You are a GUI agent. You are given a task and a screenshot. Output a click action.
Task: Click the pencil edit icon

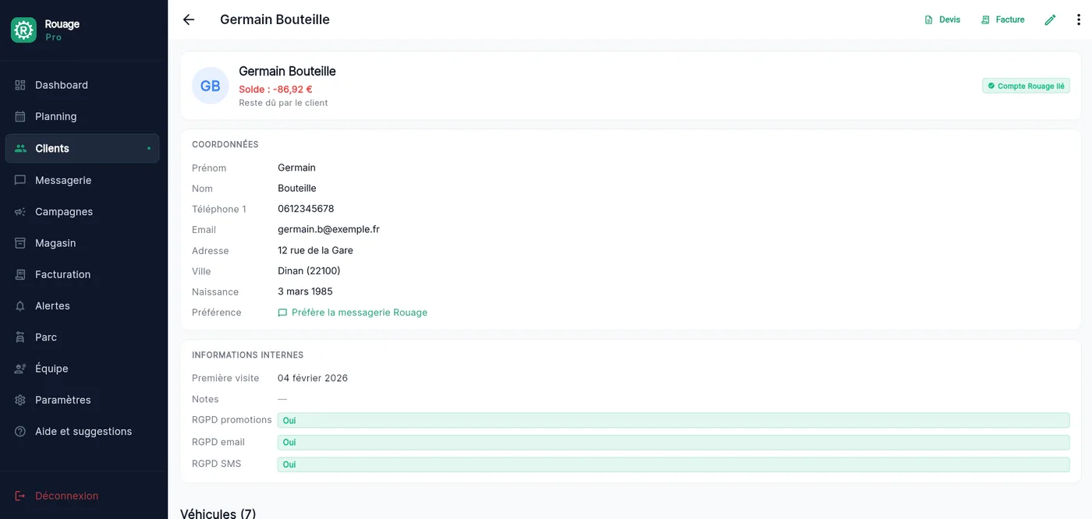[x=1050, y=19]
